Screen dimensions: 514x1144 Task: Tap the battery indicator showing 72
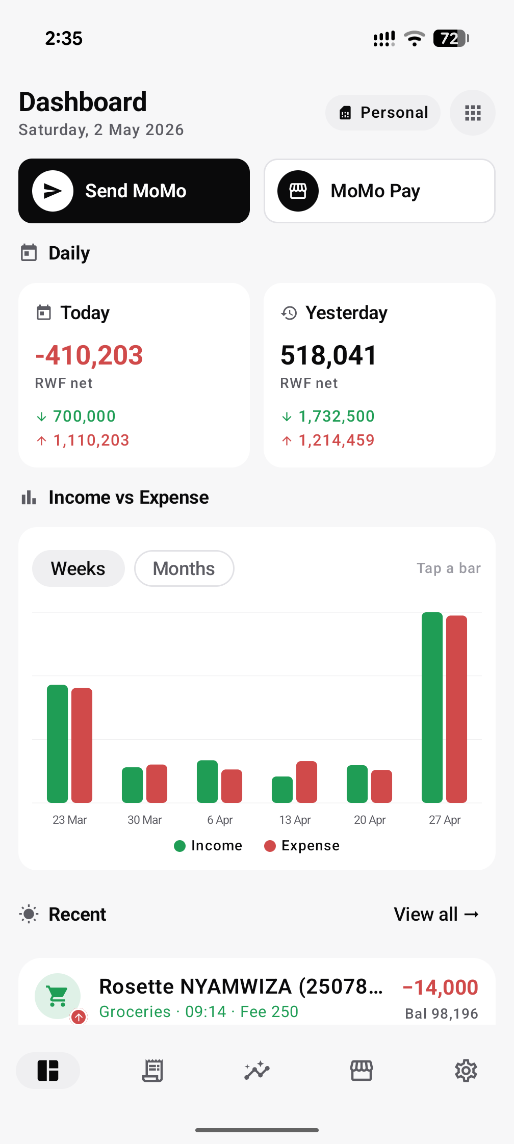tap(451, 38)
